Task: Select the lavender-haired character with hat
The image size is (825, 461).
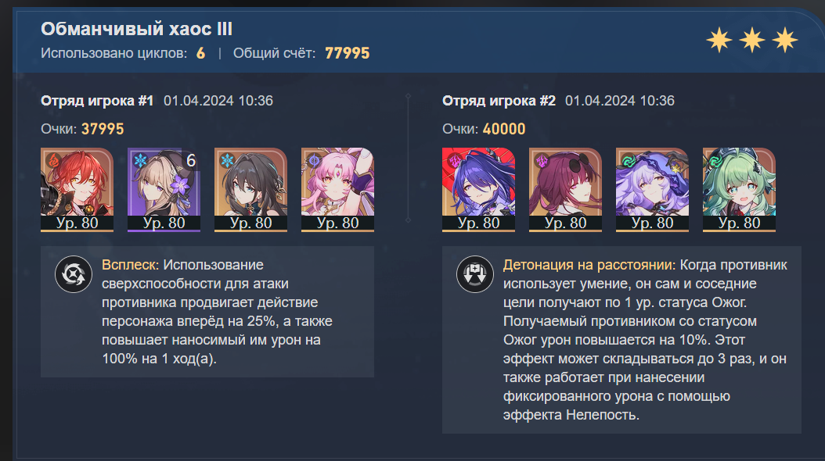Action: 652,190
